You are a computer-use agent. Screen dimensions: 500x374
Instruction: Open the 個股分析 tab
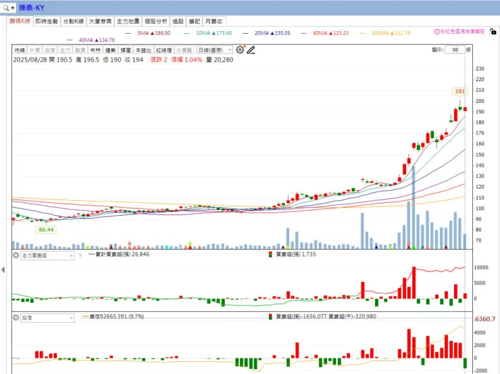coord(155,22)
